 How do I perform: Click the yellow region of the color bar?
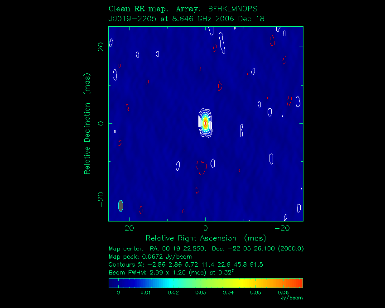[x=242, y=283]
